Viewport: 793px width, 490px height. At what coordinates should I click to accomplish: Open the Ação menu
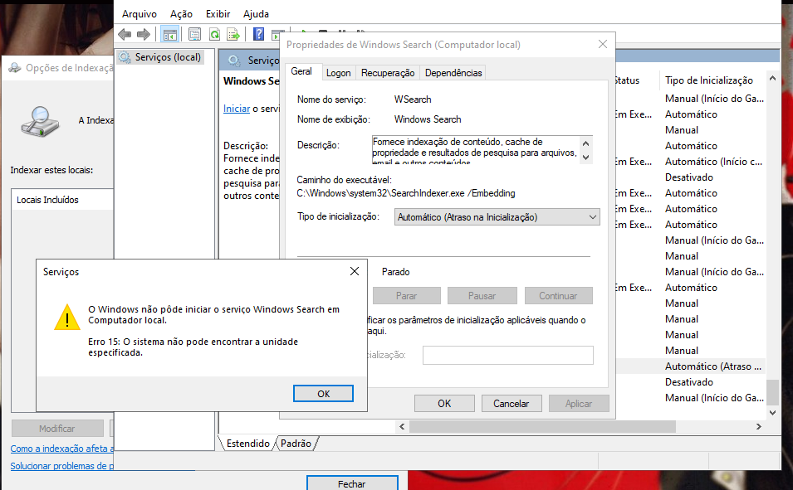pyautogui.click(x=181, y=14)
